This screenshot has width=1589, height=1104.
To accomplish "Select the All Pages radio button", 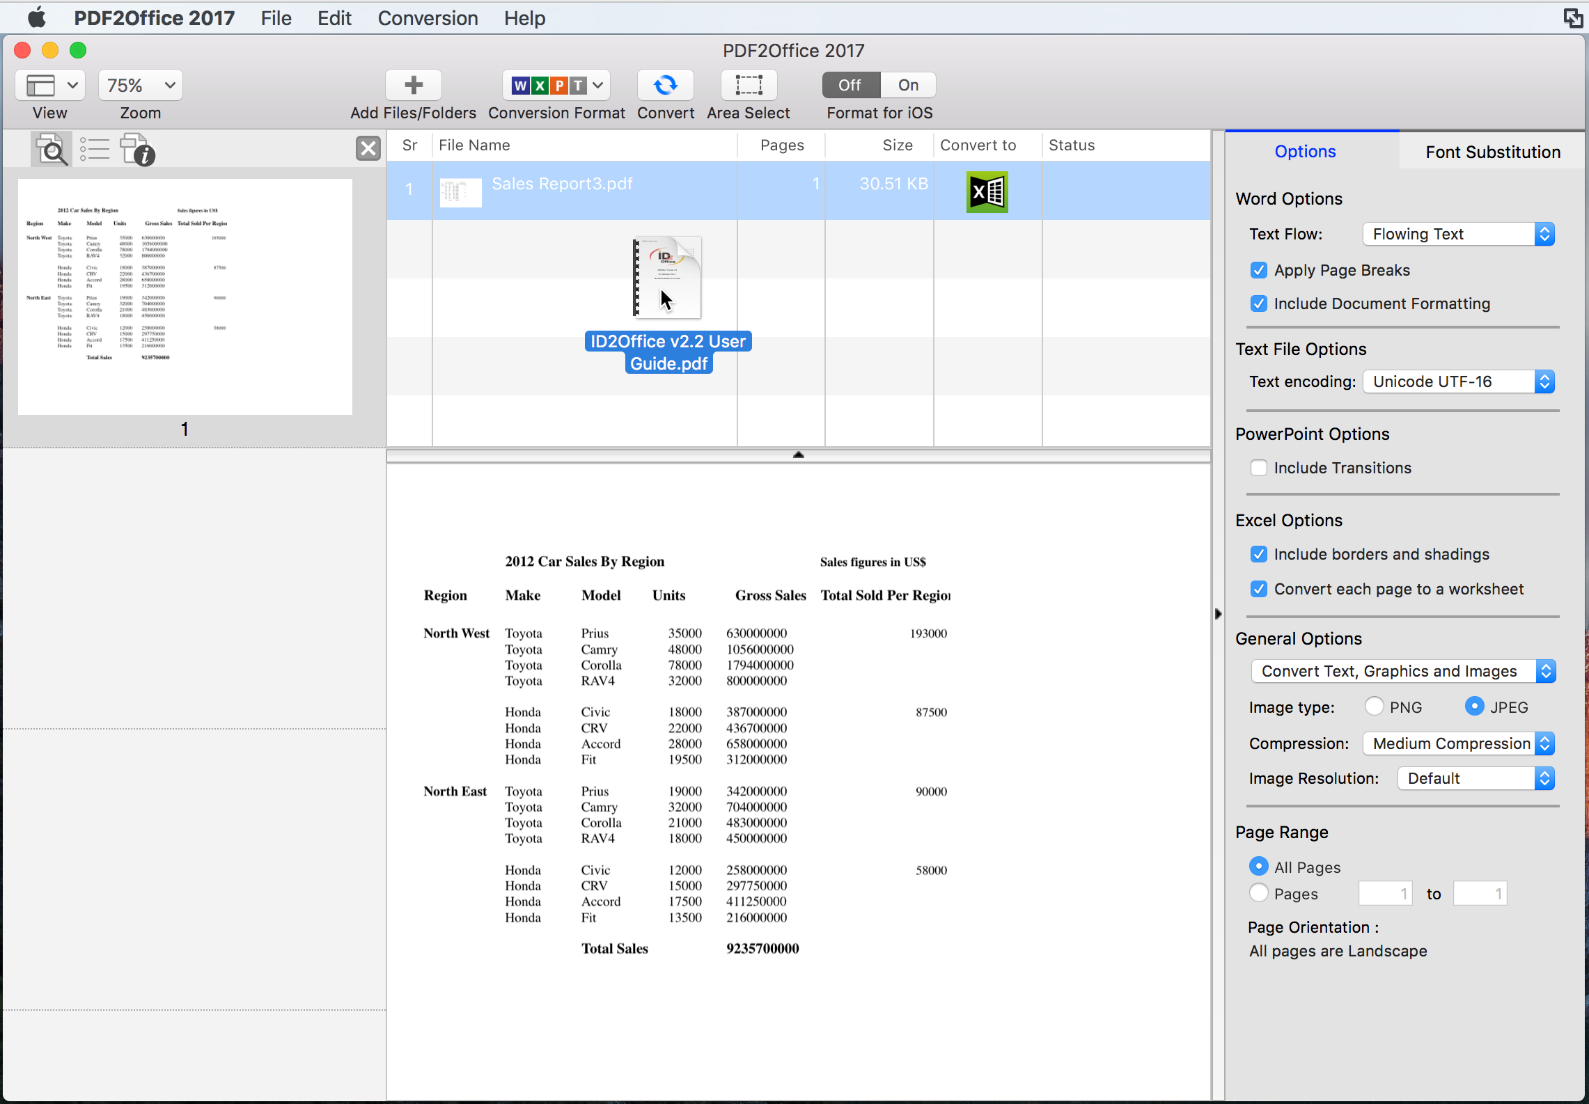I will pos(1260,867).
